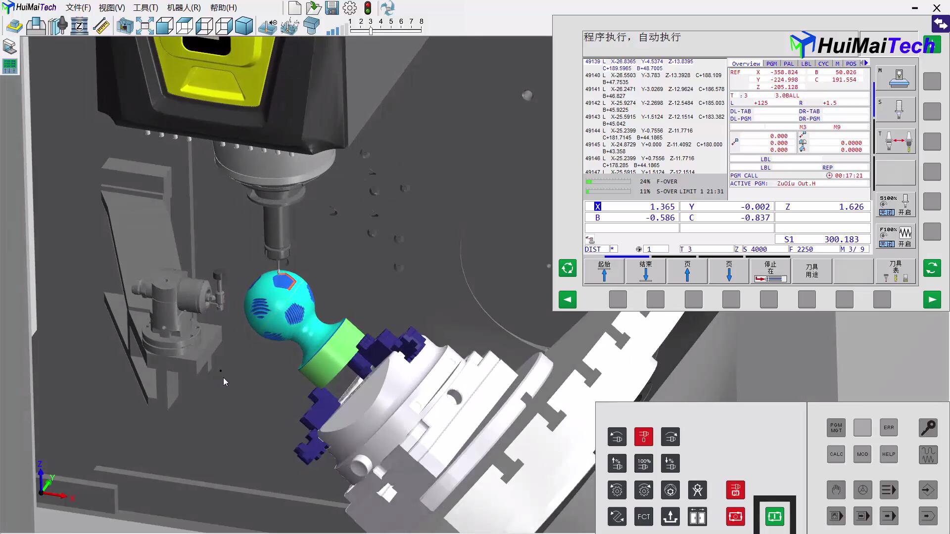Click the key lock icon on the keypad
950x534 pixels.
pos(928,428)
